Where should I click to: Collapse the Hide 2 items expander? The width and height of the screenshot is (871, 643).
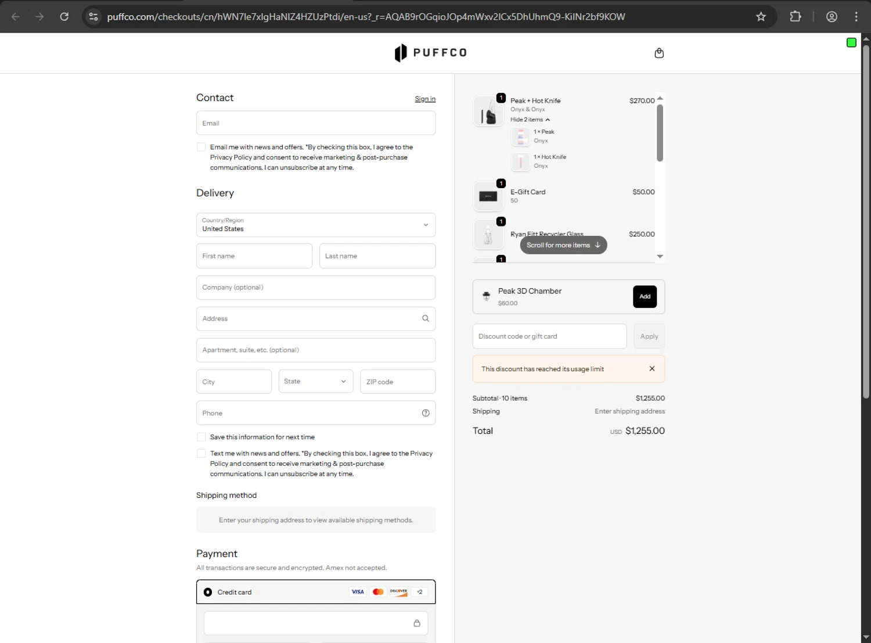click(530, 120)
